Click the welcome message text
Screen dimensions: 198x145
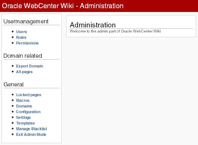(x=115, y=31)
